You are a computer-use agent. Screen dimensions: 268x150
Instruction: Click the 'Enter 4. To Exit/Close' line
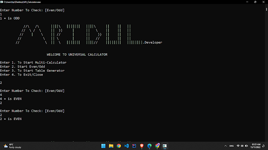click(21, 75)
